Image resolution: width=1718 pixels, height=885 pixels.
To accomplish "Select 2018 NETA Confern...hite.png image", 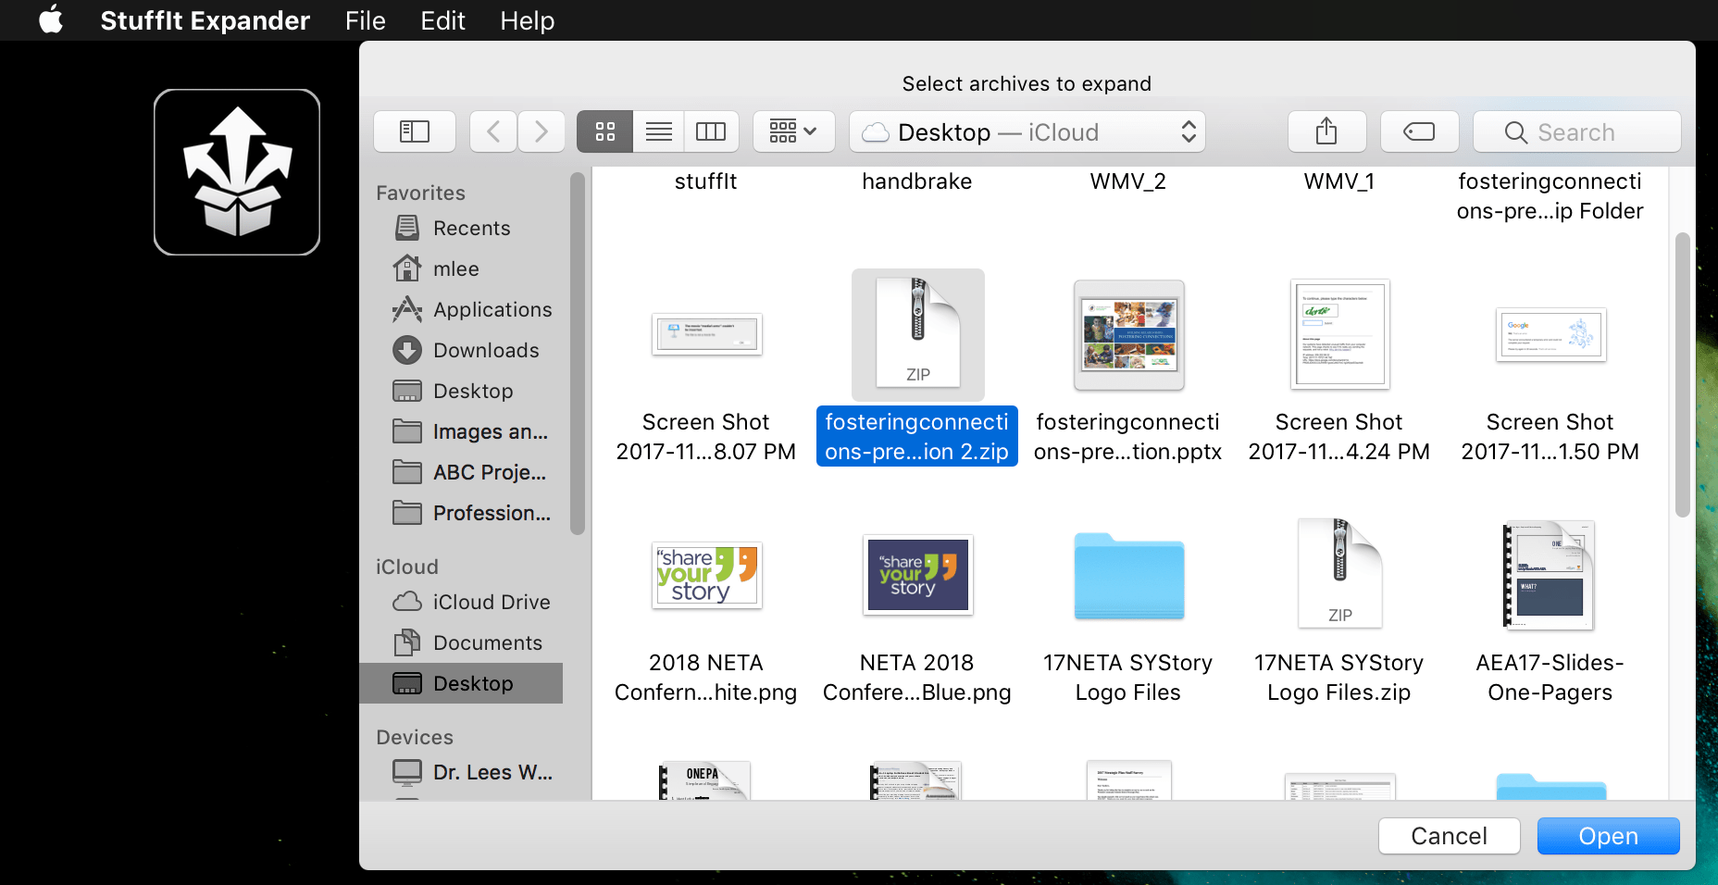I will (706, 576).
